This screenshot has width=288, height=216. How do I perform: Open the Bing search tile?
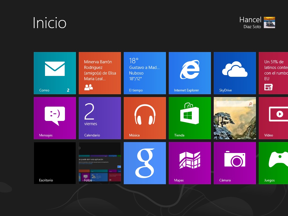(235, 118)
